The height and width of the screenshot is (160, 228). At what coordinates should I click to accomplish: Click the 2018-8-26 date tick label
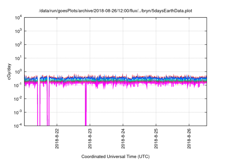[189, 139]
